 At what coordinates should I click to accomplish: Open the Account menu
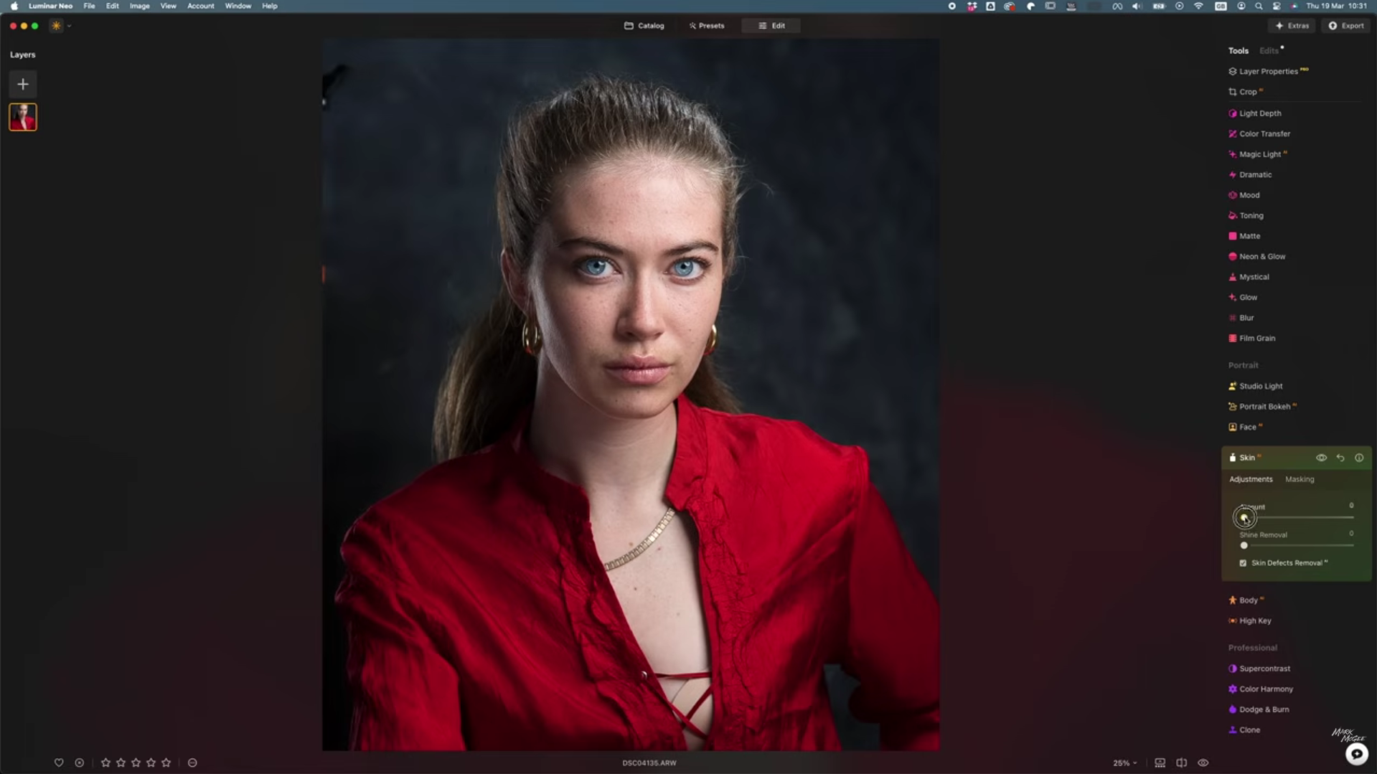click(201, 6)
